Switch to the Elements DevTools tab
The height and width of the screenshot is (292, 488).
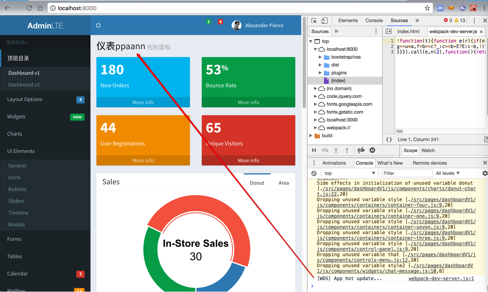pyautogui.click(x=348, y=20)
